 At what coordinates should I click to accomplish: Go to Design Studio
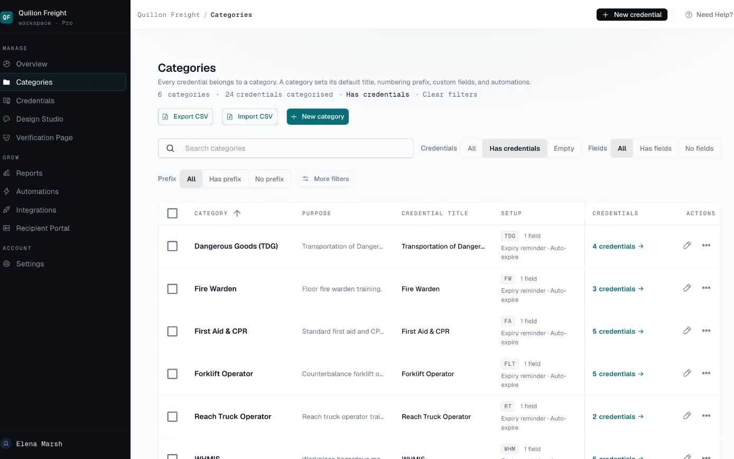point(63,119)
